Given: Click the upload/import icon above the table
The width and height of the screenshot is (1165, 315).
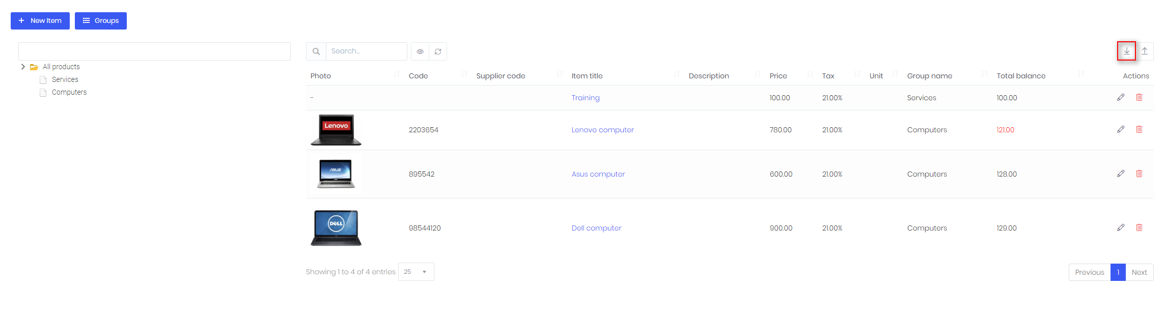Looking at the screenshot, I should [1145, 51].
